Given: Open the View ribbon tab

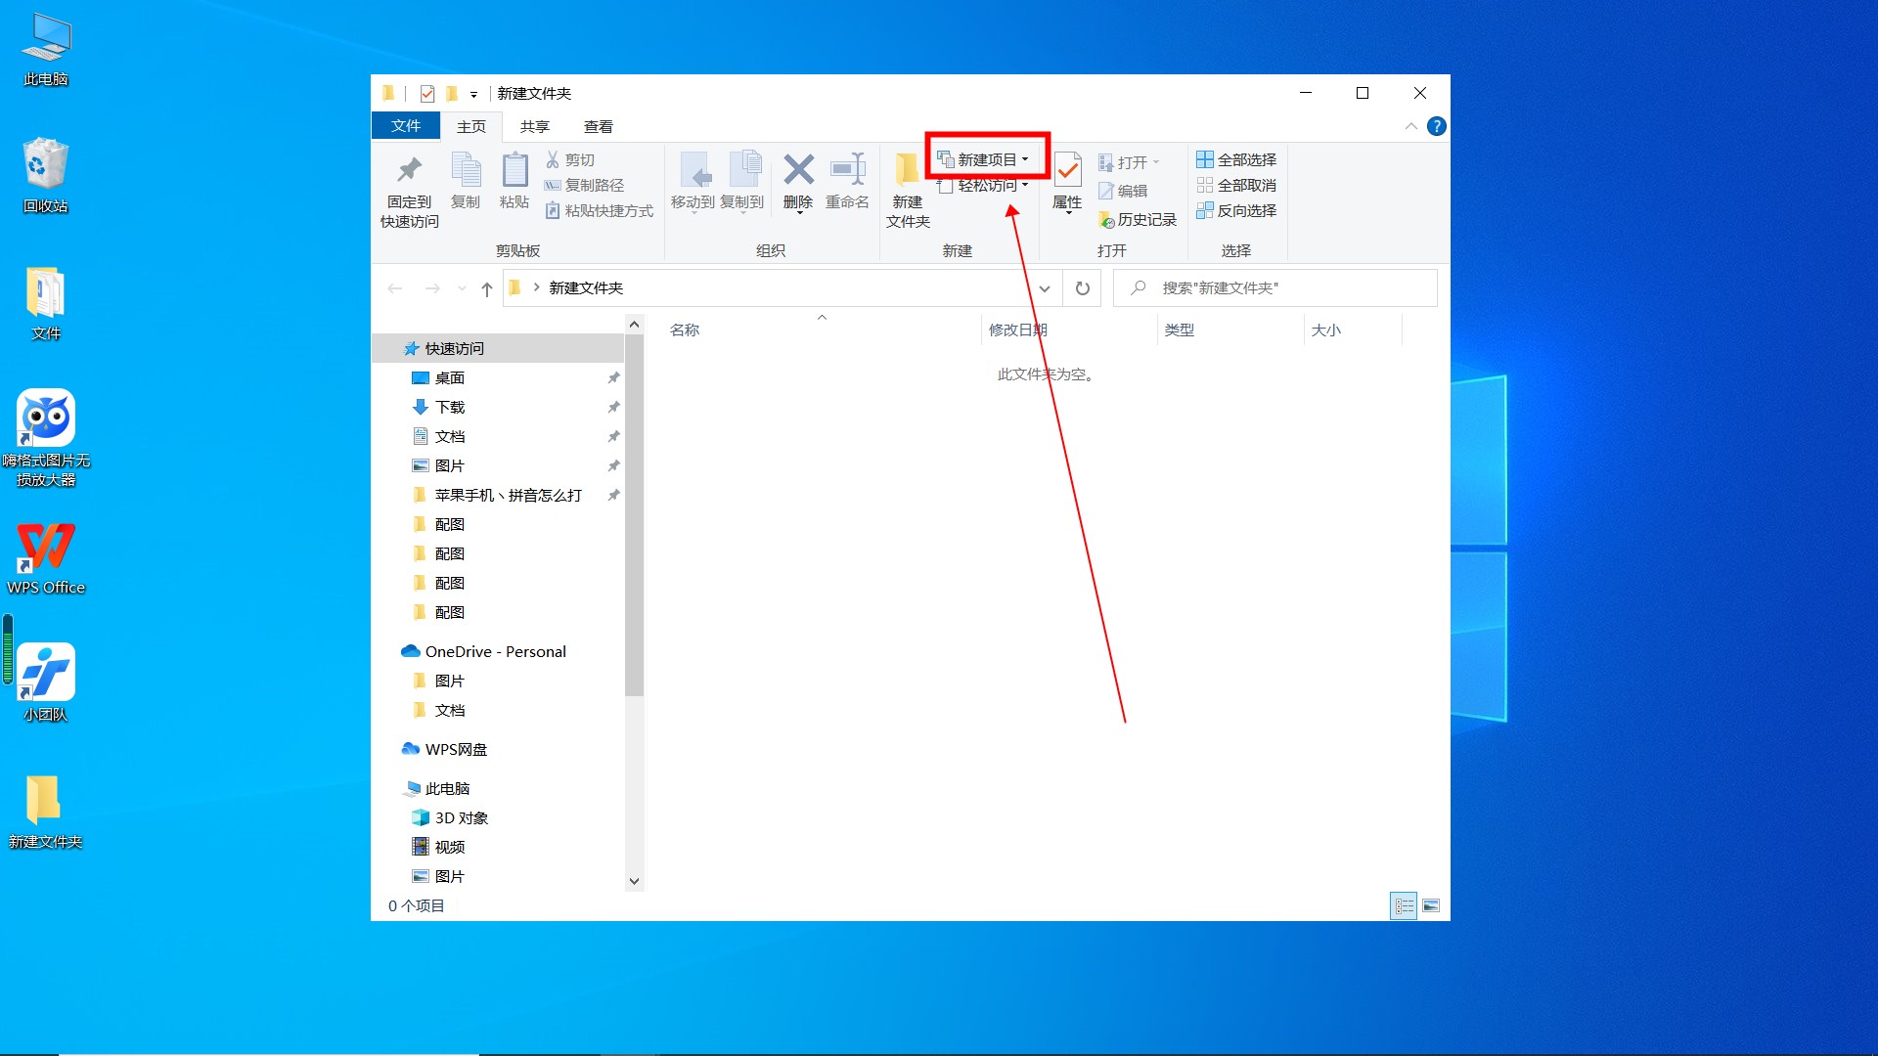Looking at the screenshot, I should (598, 126).
